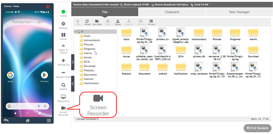Switch to Grid view
The image size is (273, 134).
pos(141,22)
